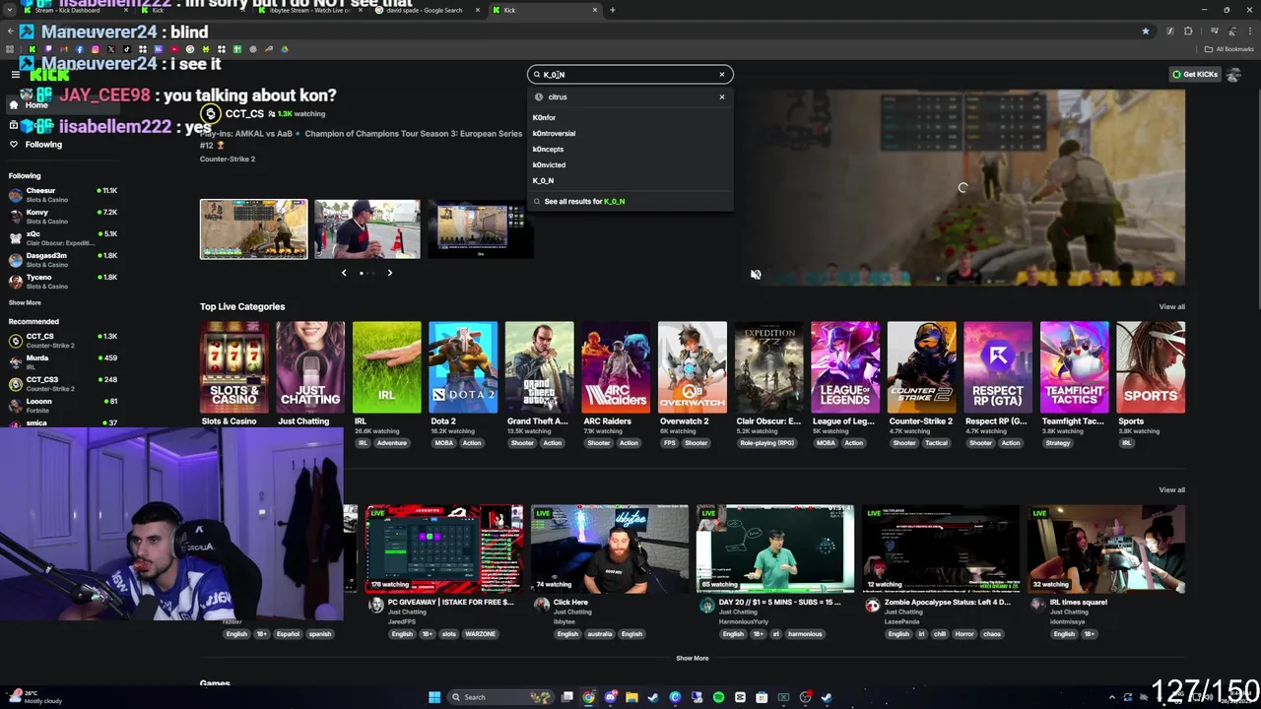Open the Zombie Apocalypse Status stream
1261x709 pixels.
(x=941, y=548)
